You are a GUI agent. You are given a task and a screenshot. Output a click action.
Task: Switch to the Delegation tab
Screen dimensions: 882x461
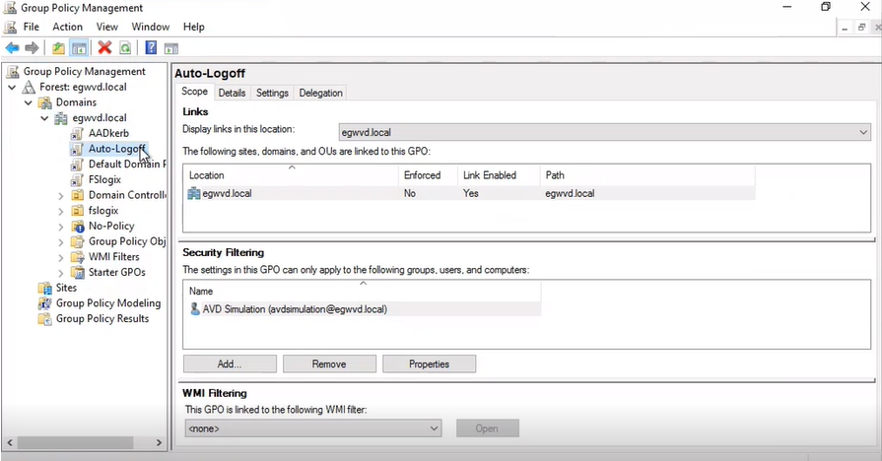click(320, 94)
